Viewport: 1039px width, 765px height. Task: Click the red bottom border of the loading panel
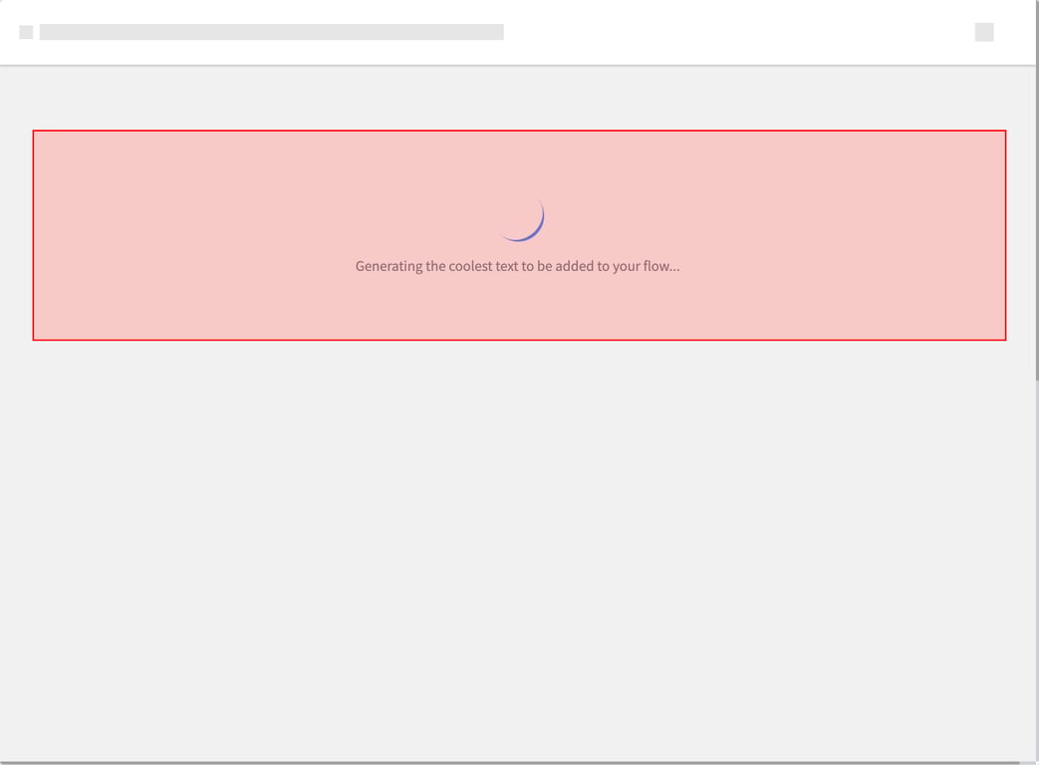(518, 340)
